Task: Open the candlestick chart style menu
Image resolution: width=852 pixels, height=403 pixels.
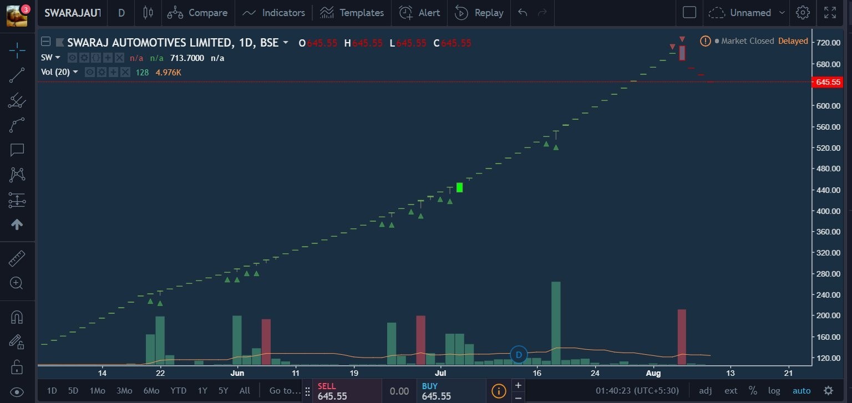Action: 148,13
